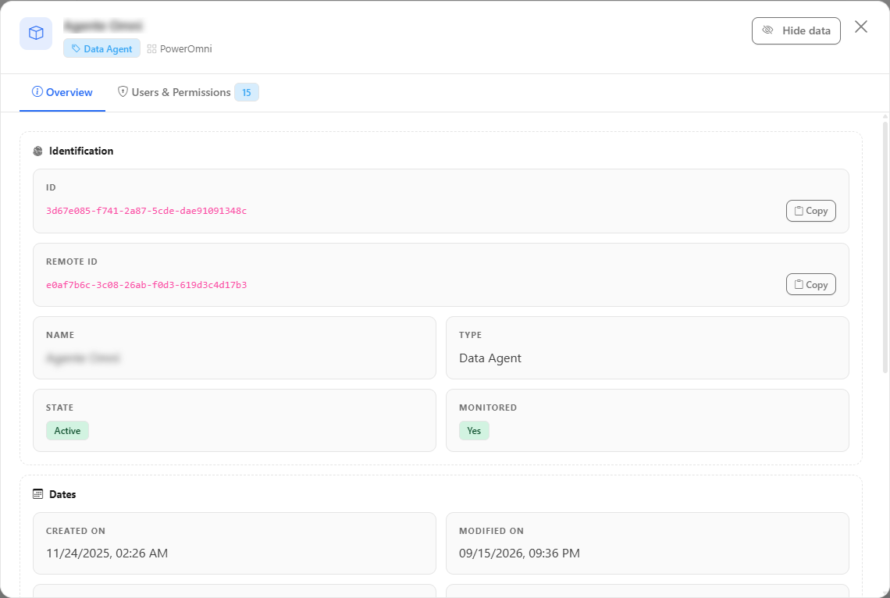Image resolution: width=890 pixels, height=598 pixels.
Task: Click the Type value Data Agent
Action: [x=489, y=358]
